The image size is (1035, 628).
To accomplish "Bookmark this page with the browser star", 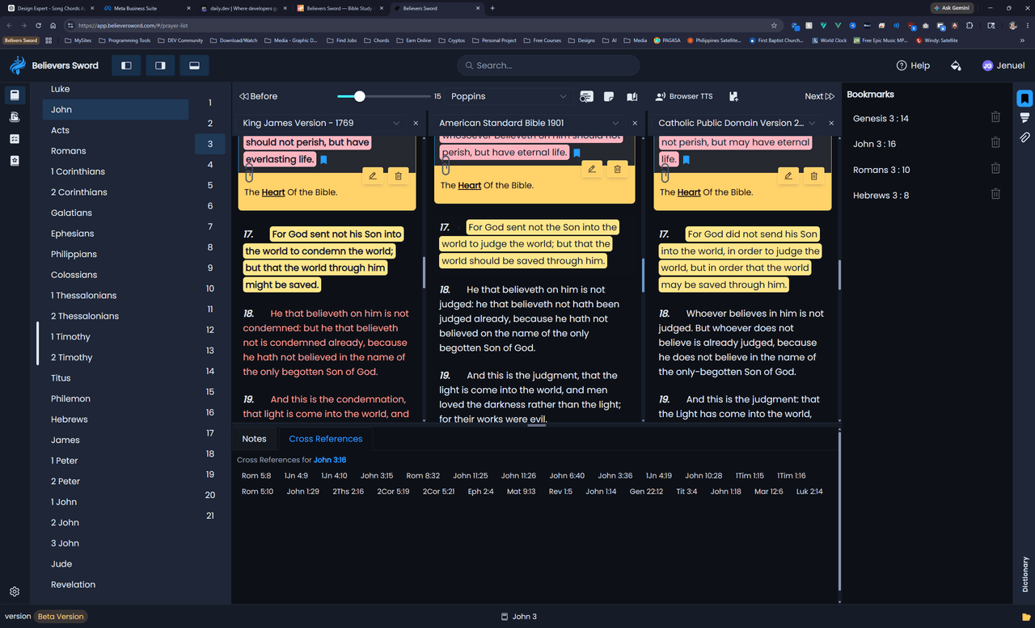I will click(774, 25).
